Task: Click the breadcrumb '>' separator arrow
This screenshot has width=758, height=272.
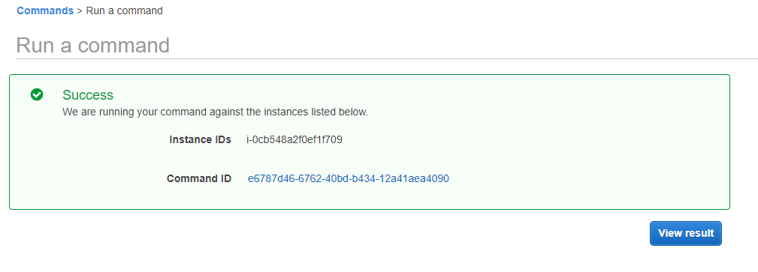Action: pos(80,10)
